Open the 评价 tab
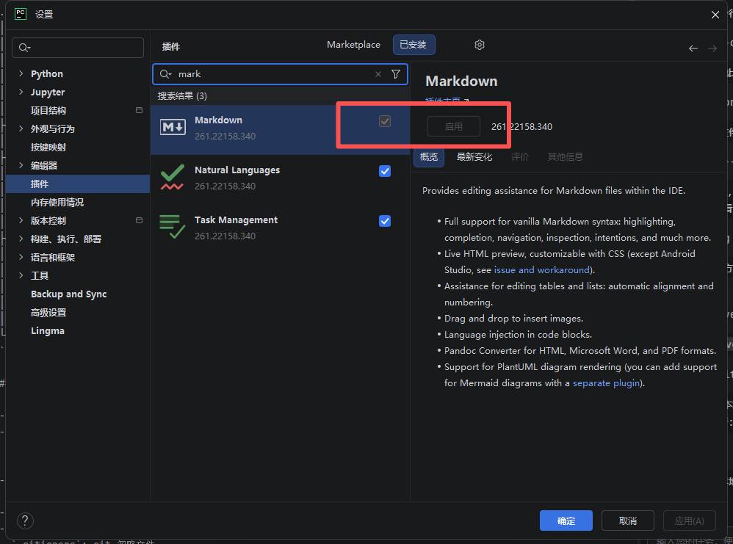733x544 pixels. coord(519,157)
